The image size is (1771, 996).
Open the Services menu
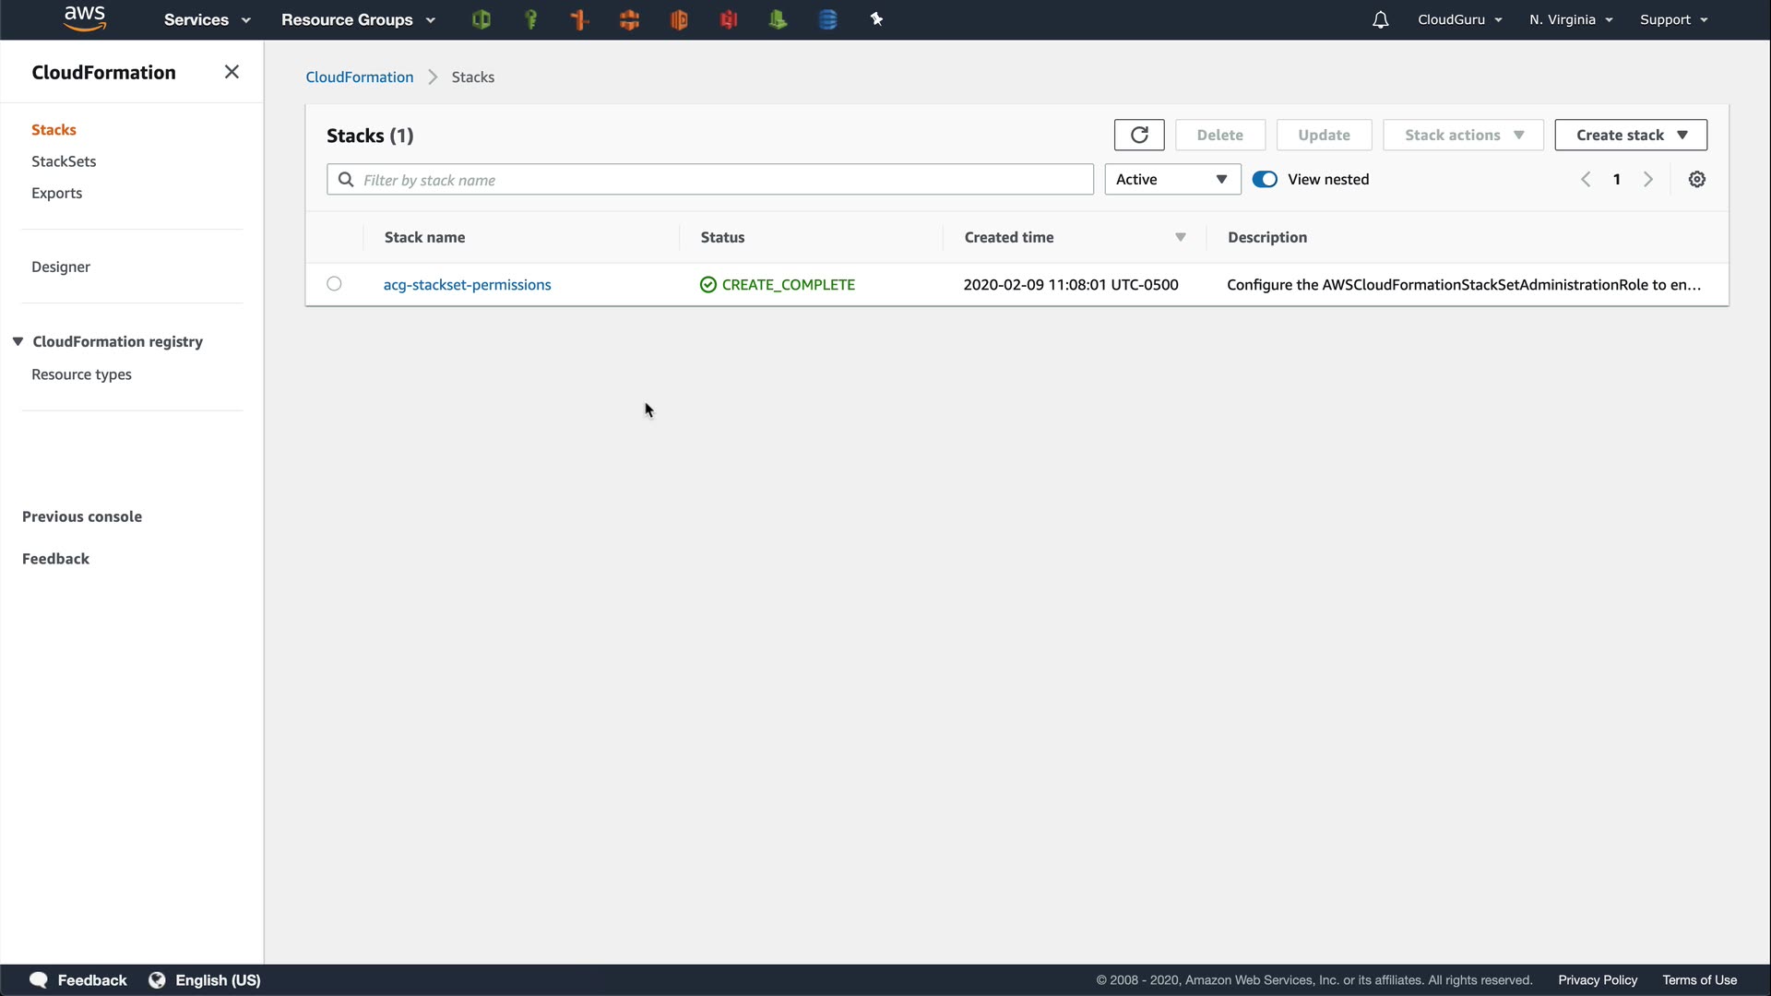coord(207,19)
